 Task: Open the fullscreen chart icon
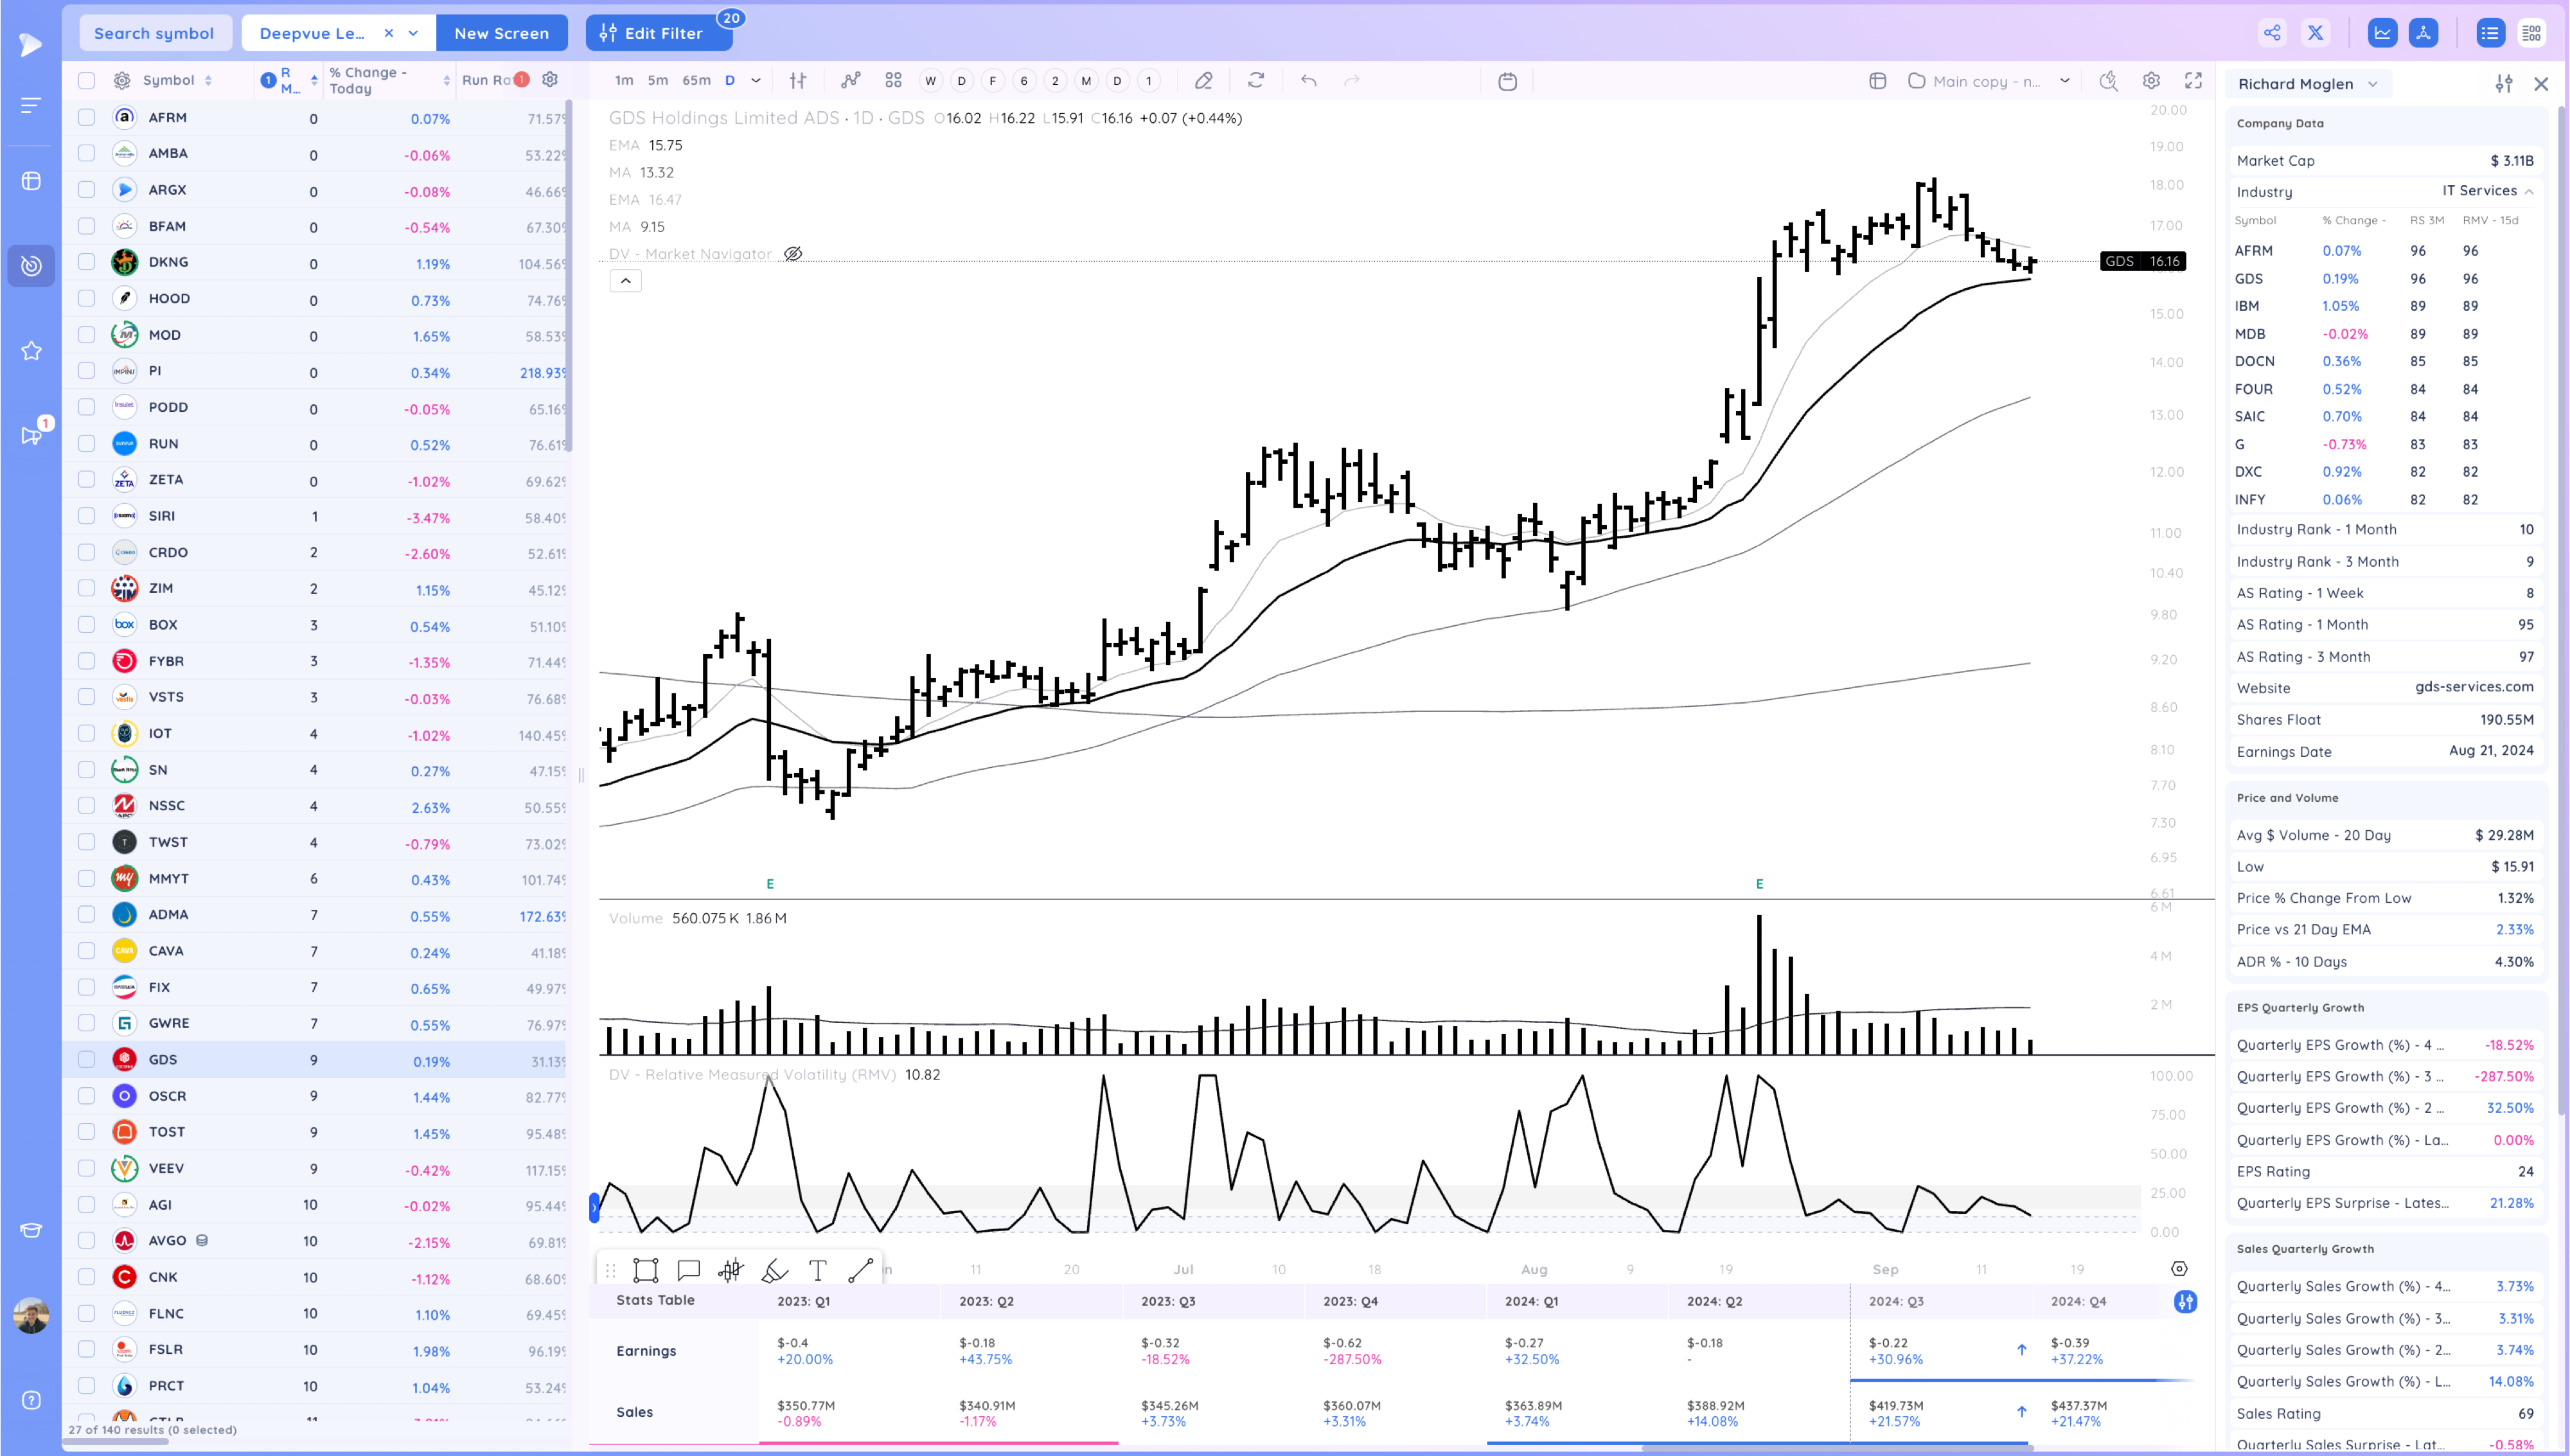coord(2193,81)
